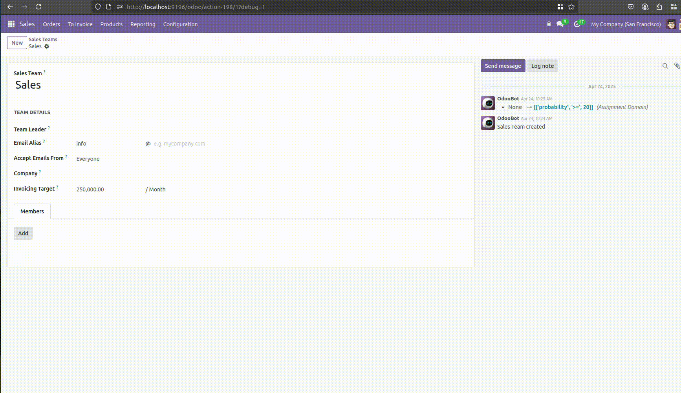Click the TEAM DETAILS section heading
Screen dimensions: 681x393
pos(32,112)
